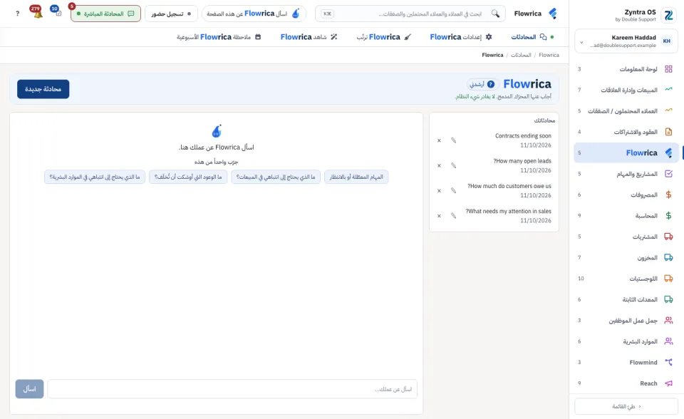The height and width of the screenshot is (419, 684).
Task: Open the إعدادات Flowrica settings tab
Action: pos(461,37)
